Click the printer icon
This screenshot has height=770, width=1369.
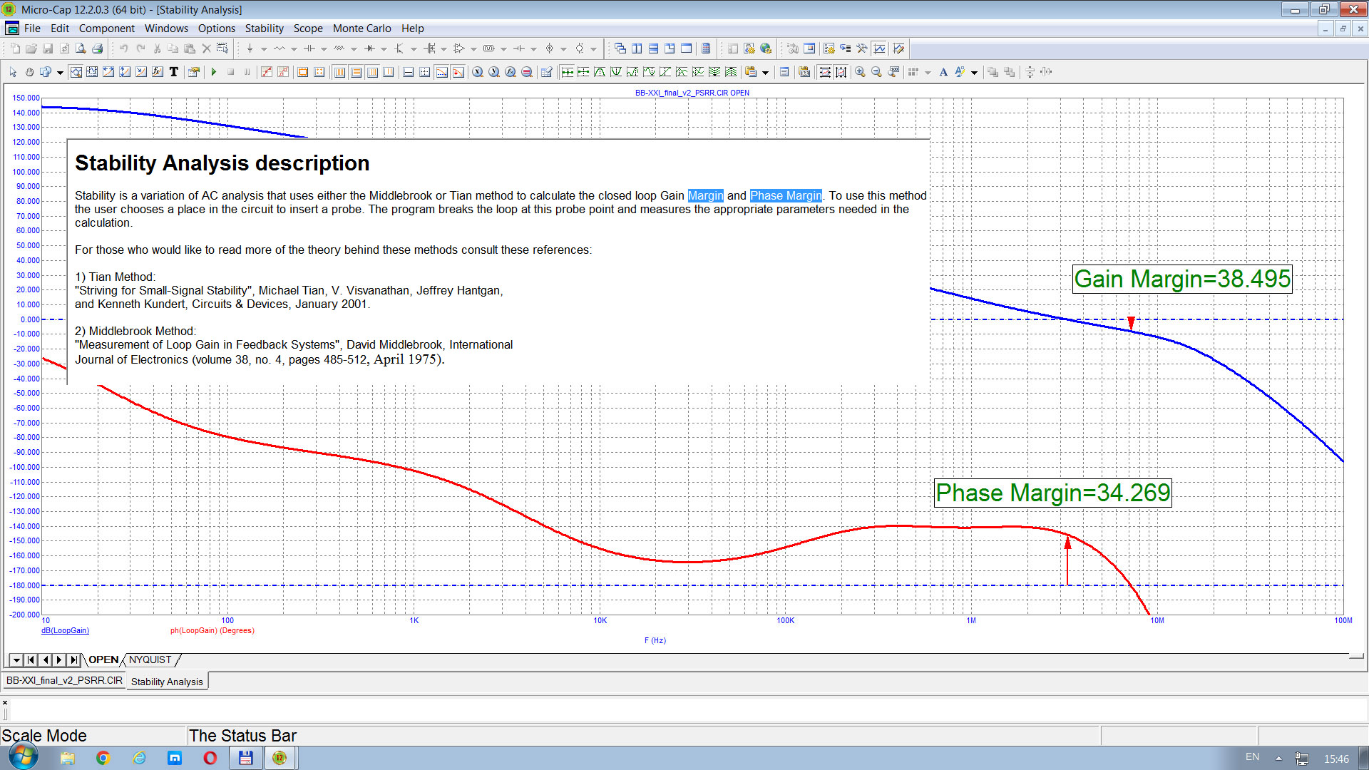[x=97, y=48]
